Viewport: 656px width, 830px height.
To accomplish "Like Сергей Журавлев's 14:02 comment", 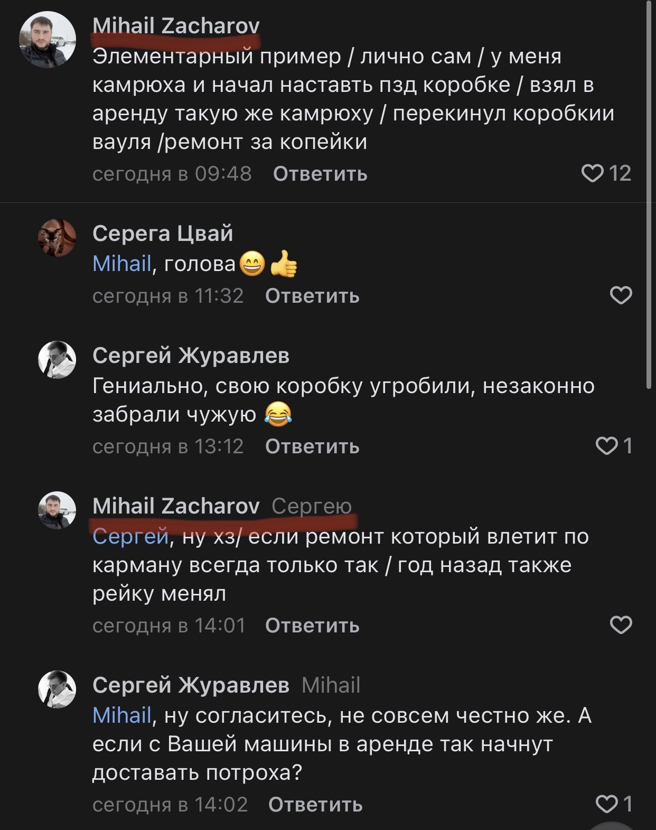I will coord(607,804).
